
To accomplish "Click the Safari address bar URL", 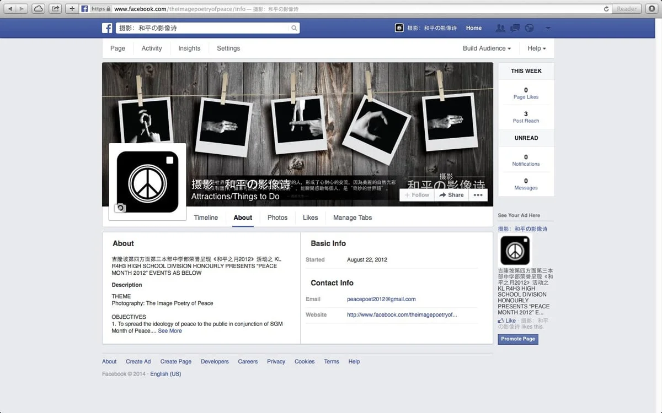I will [x=179, y=9].
